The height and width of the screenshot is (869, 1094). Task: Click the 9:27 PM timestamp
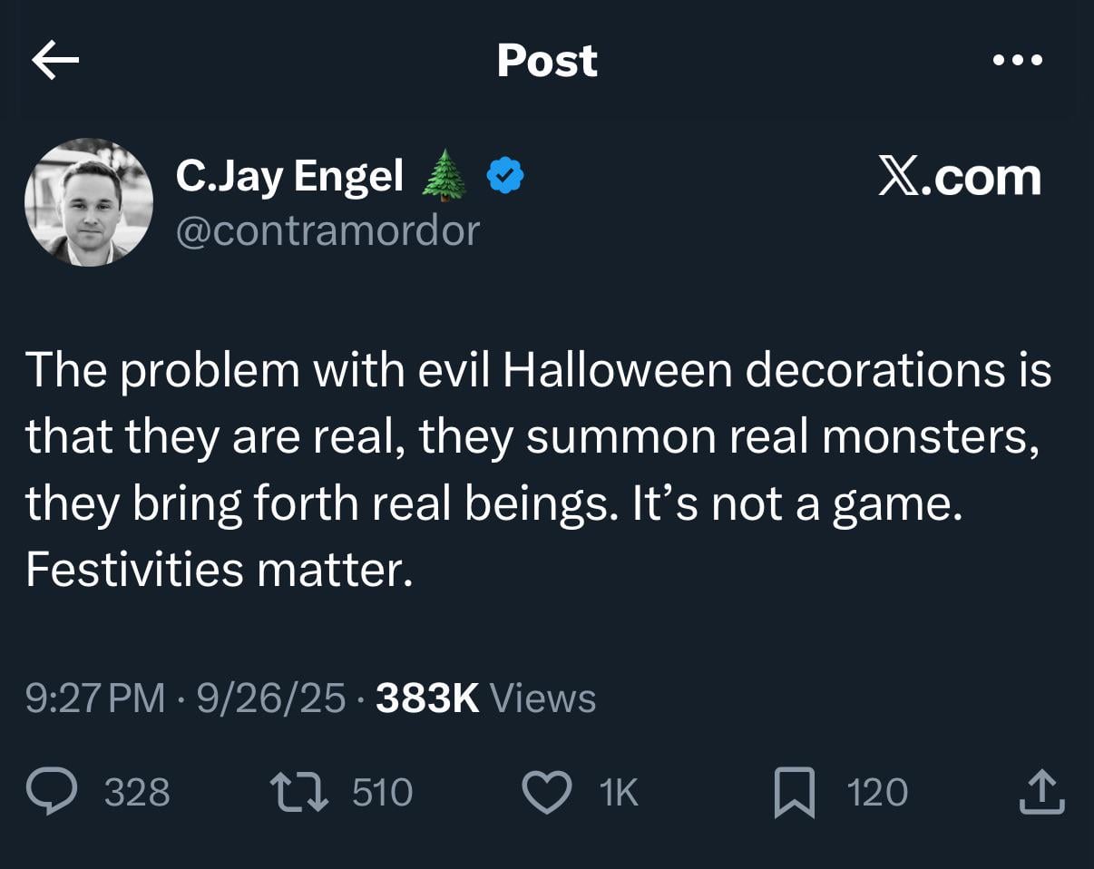(95, 698)
